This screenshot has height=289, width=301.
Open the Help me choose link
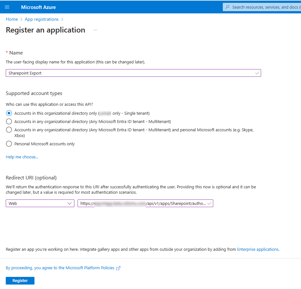[22, 157]
